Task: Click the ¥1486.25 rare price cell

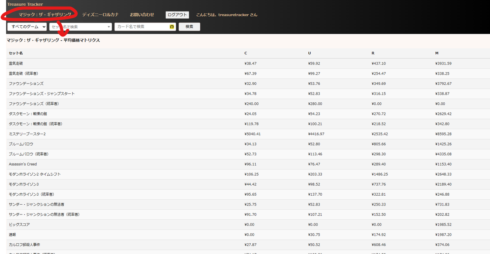Action: tap(380, 174)
